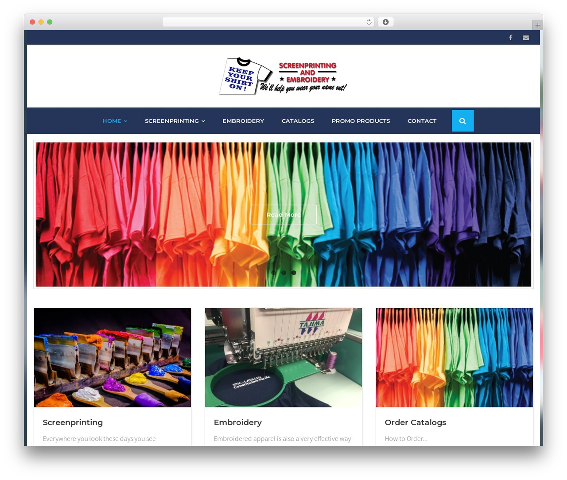Go to the Catalogs page
Viewport: 567px width, 480px height.
(298, 121)
